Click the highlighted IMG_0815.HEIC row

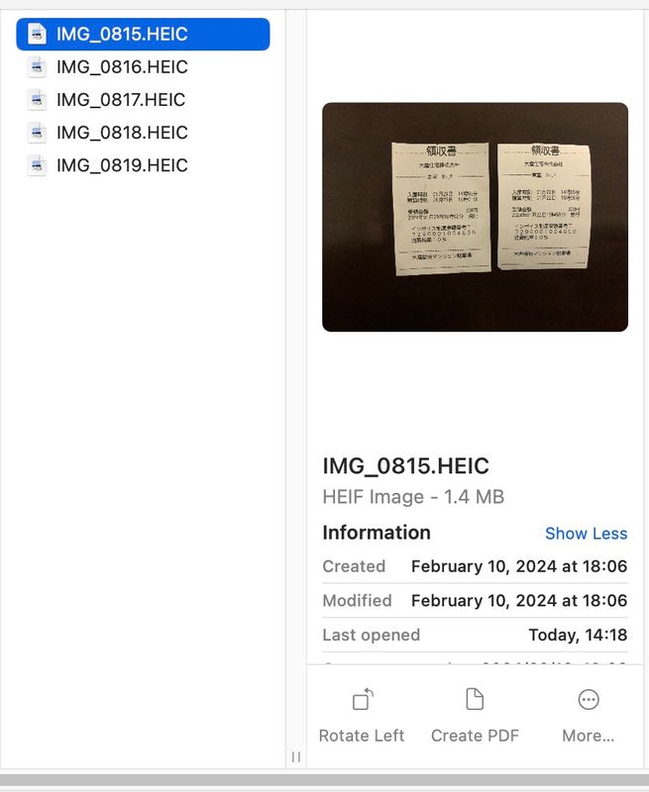(143, 35)
